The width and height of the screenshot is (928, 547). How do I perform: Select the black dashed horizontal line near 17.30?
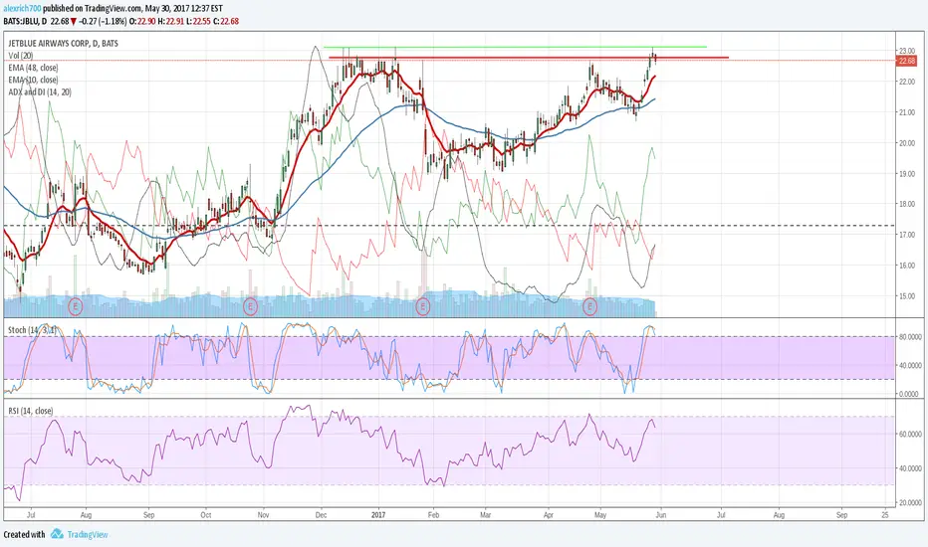click(449, 226)
